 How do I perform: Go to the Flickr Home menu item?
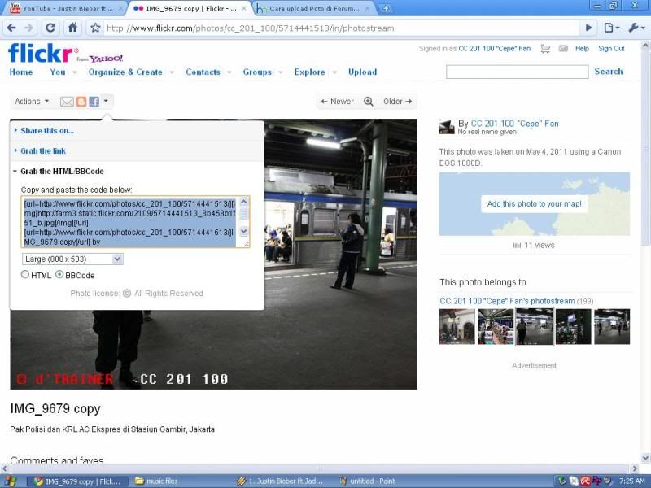click(21, 72)
